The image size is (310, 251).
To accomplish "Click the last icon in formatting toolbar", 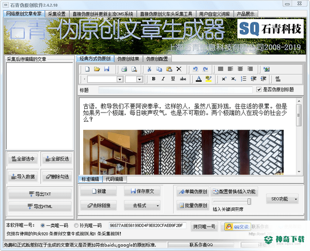I will tap(278, 79).
